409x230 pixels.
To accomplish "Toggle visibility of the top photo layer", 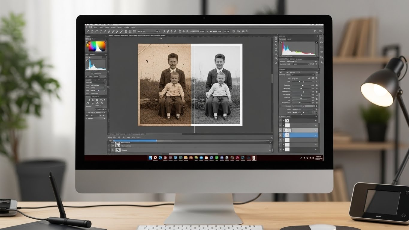I will (x=284, y=120).
